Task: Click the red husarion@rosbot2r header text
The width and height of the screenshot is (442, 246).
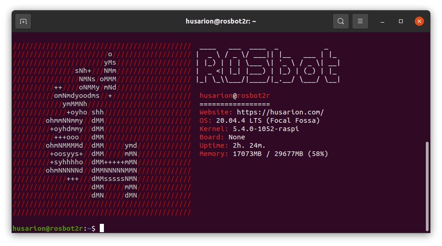Action: coord(235,96)
